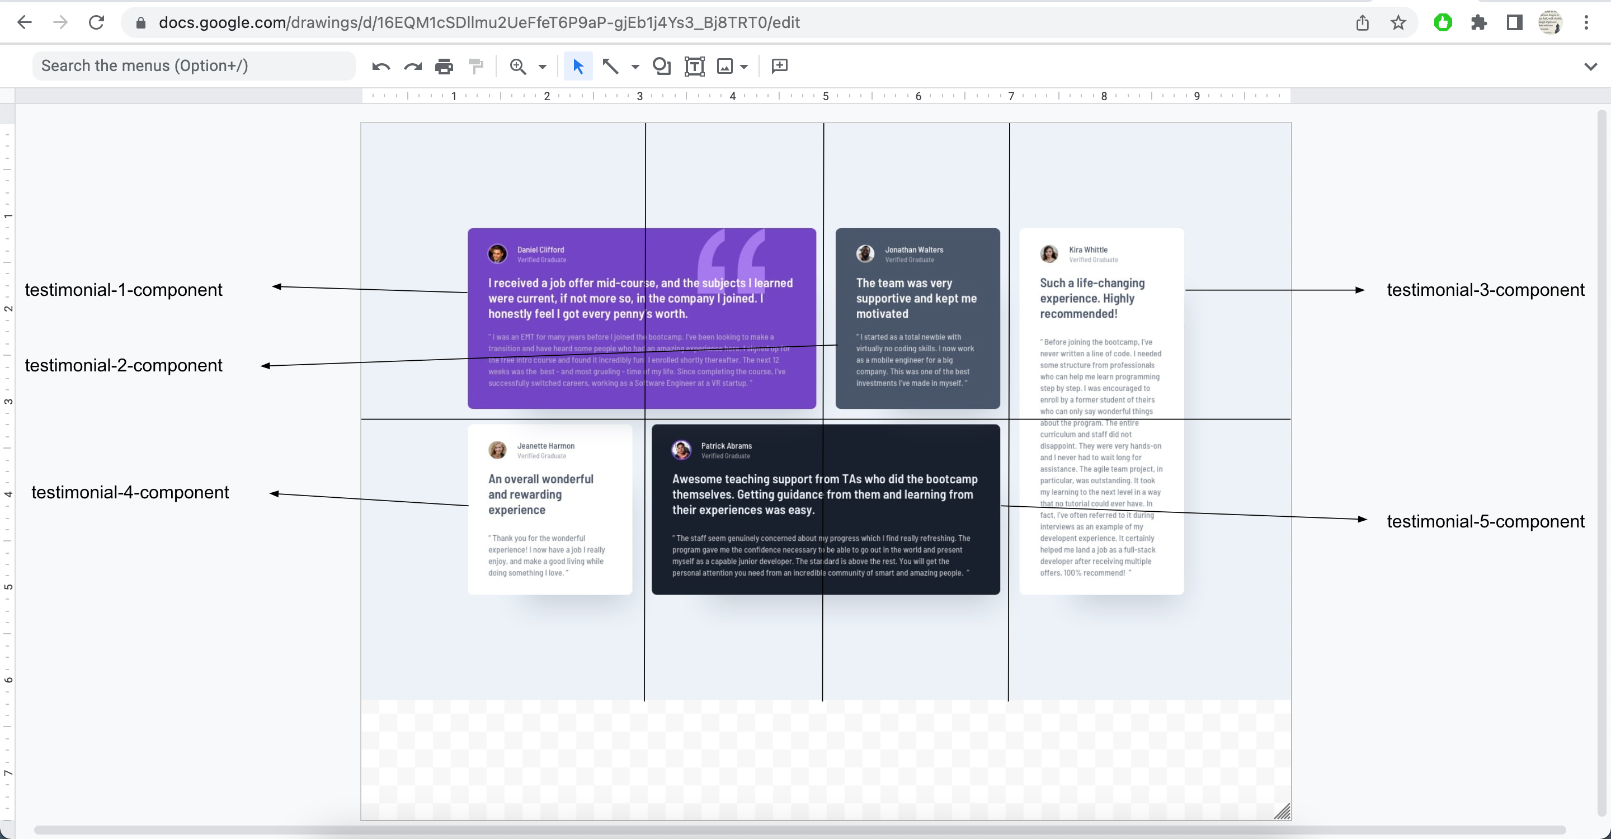Expand the line type dropdown arrow
Image resolution: width=1611 pixels, height=839 pixels.
click(635, 67)
